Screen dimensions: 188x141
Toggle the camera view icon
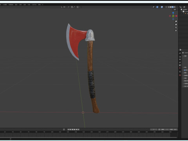tap(176, 27)
